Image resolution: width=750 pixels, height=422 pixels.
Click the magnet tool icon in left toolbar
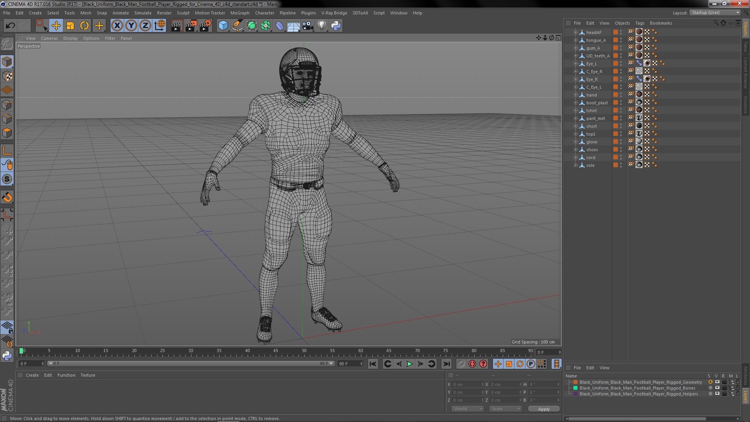(7, 197)
